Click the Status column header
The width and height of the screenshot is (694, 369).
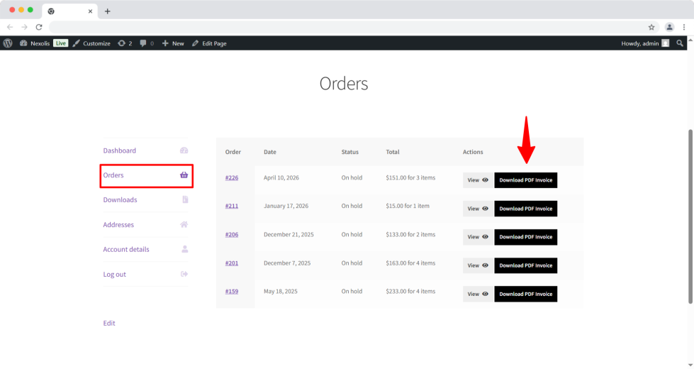[350, 152]
